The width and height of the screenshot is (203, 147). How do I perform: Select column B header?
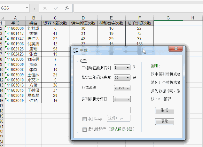(x=34, y=18)
